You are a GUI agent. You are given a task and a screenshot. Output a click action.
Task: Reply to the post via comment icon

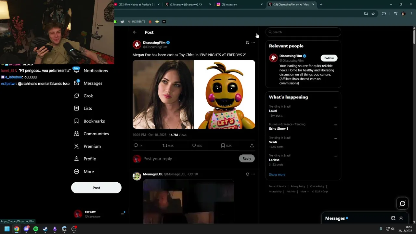pyautogui.click(x=136, y=146)
